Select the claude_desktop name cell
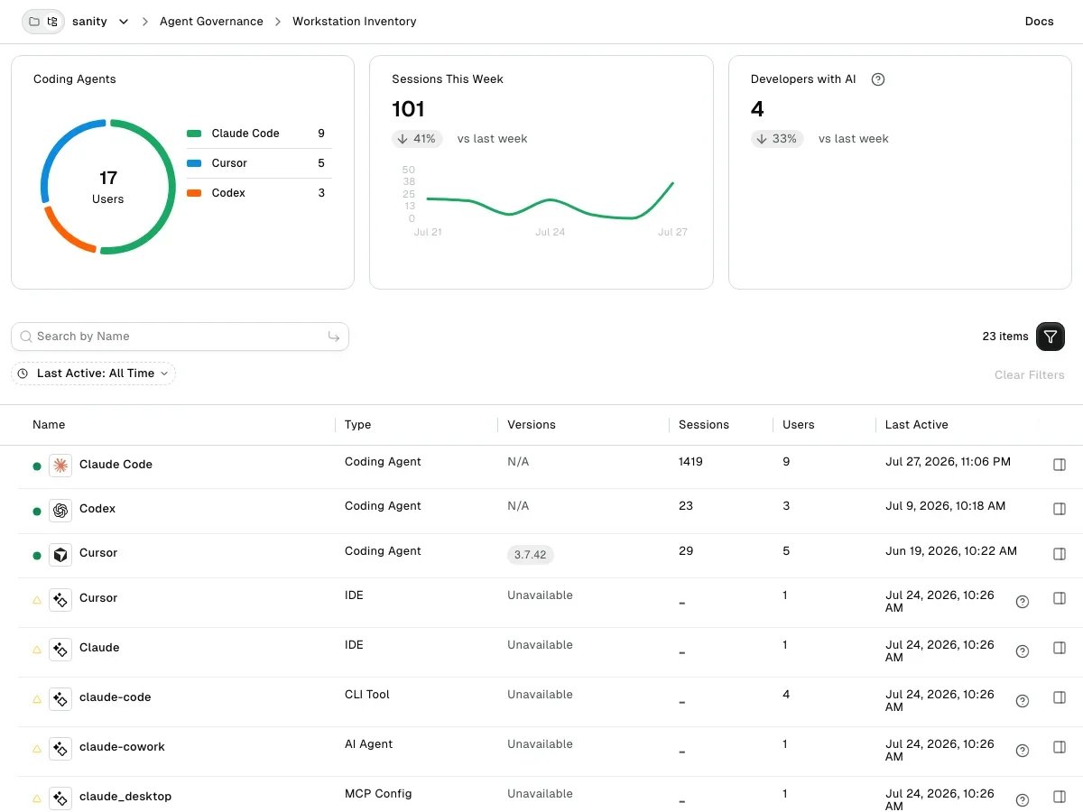 [x=125, y=797]
